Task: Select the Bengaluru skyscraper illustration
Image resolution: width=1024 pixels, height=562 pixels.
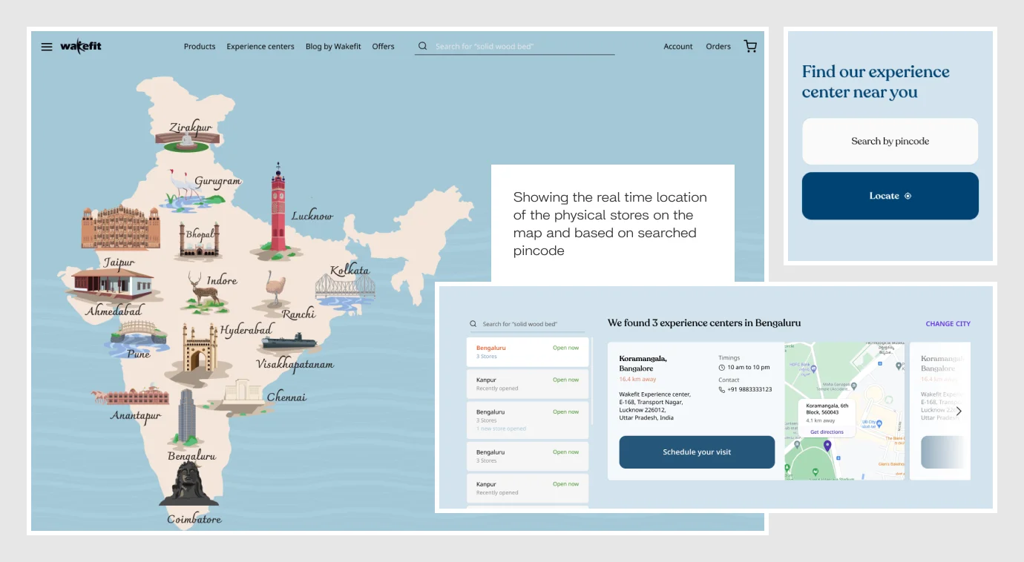Action: coord(188,417)
